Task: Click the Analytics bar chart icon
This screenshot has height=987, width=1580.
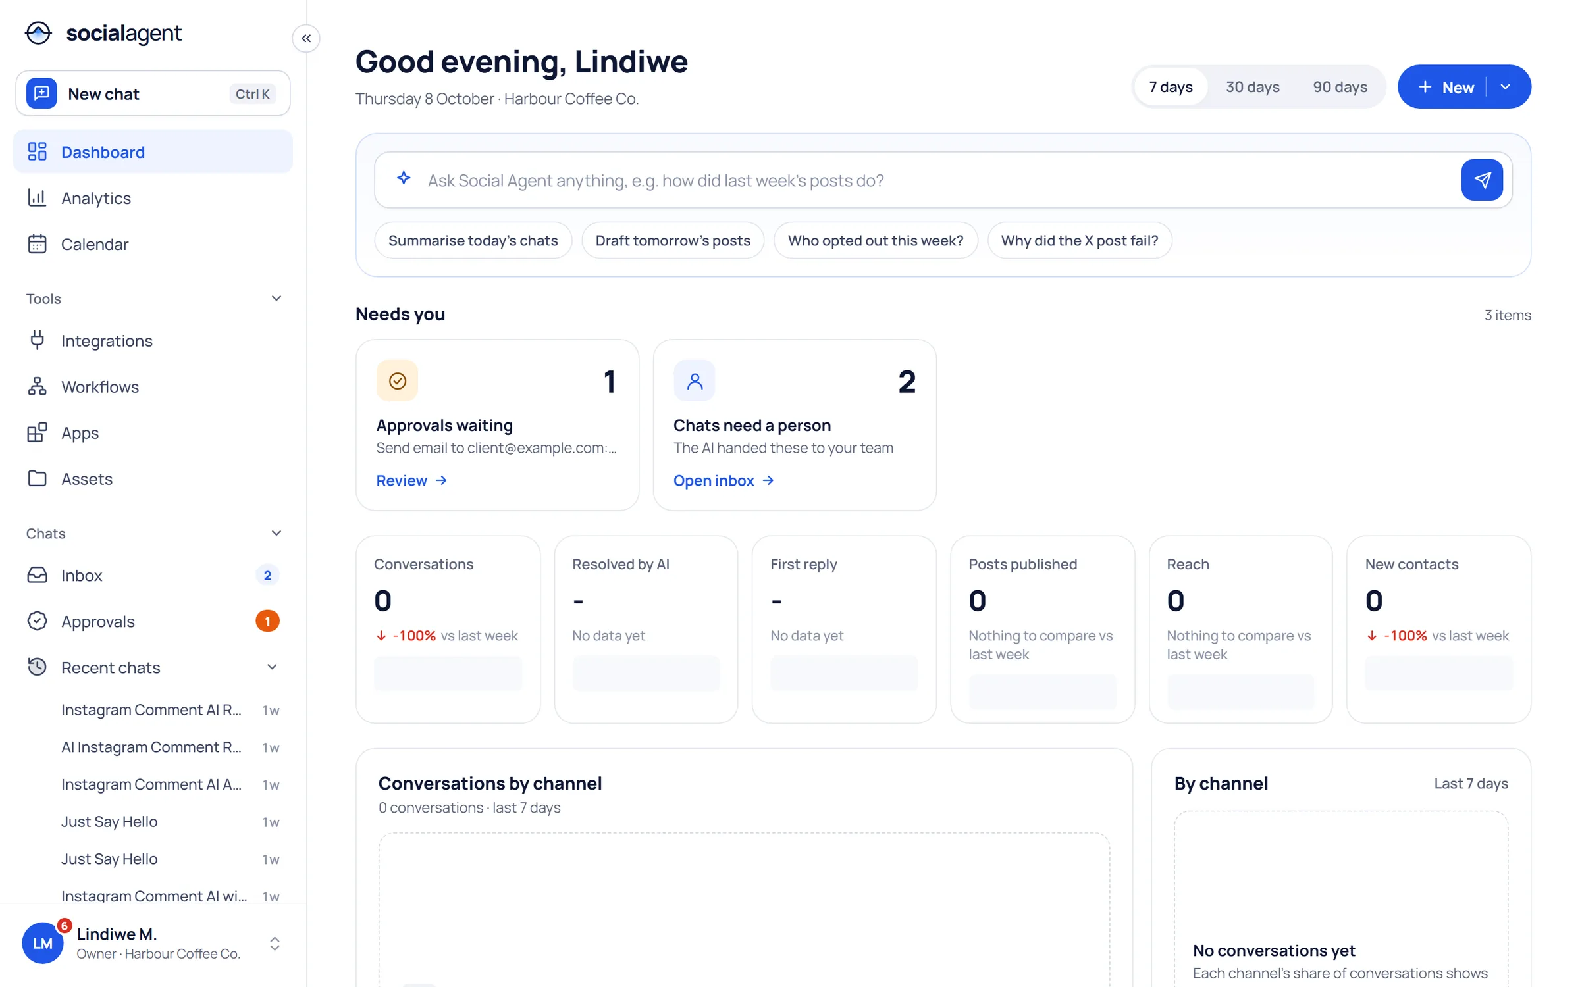Action: (x=38, y=197)
